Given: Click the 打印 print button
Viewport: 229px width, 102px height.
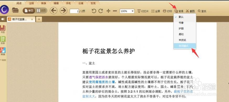Looking at the screenshot, I should (167, 11).
